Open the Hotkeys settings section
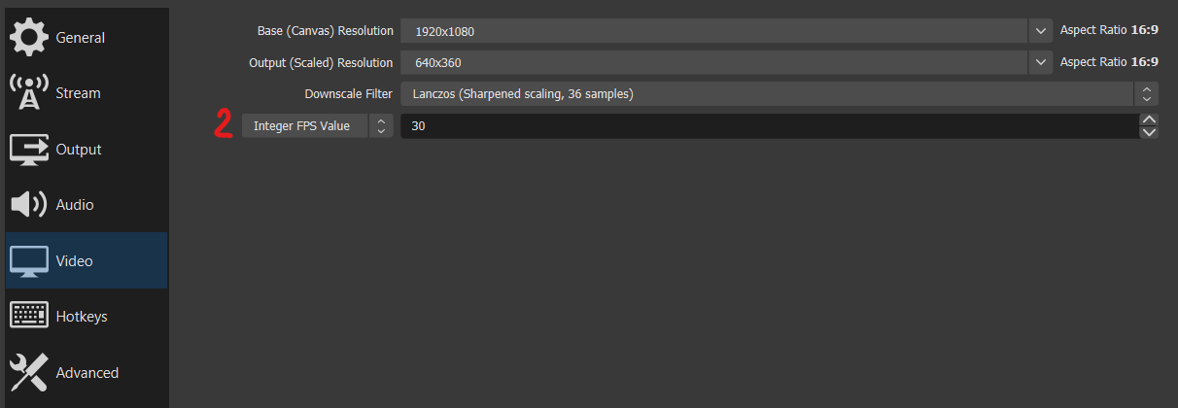 coord(82,317)
